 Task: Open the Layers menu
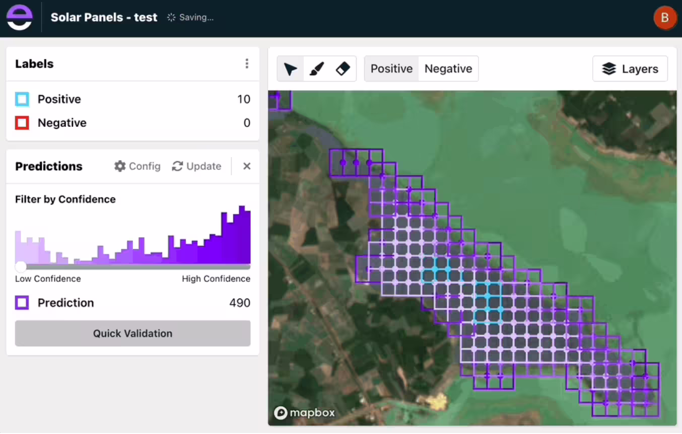630,69
